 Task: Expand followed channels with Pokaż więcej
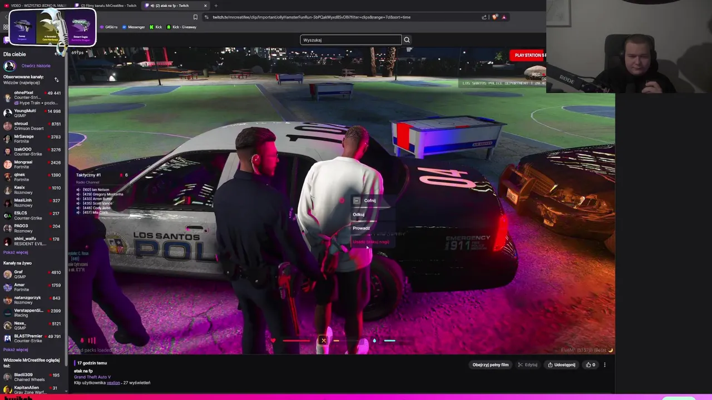tap(16, 252)
